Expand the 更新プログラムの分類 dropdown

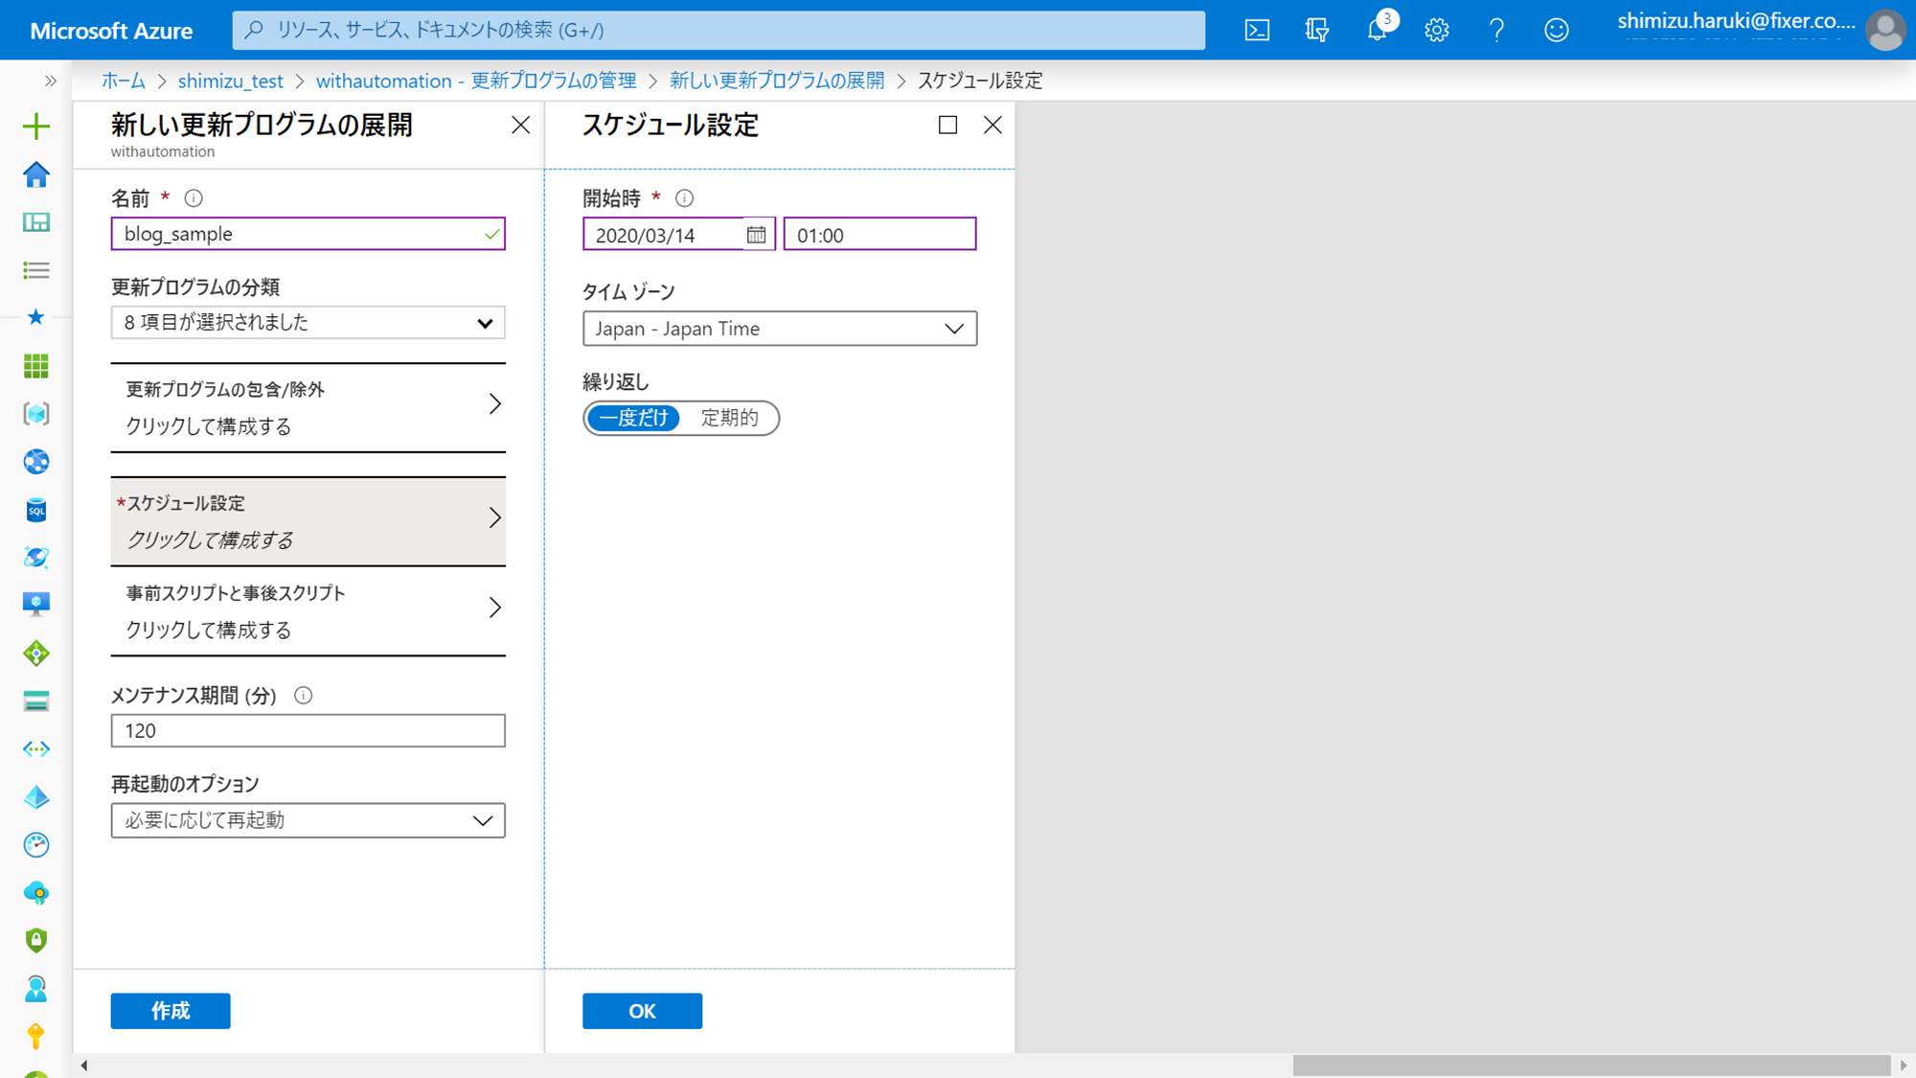pyautogui.click(x=308, y=323)
